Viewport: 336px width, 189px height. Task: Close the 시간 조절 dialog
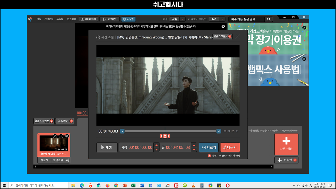tap(238, 36)
